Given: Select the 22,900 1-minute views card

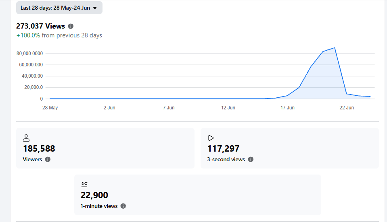Looking at the screenshot, I should pyautogui.click(x=198, y=195).
